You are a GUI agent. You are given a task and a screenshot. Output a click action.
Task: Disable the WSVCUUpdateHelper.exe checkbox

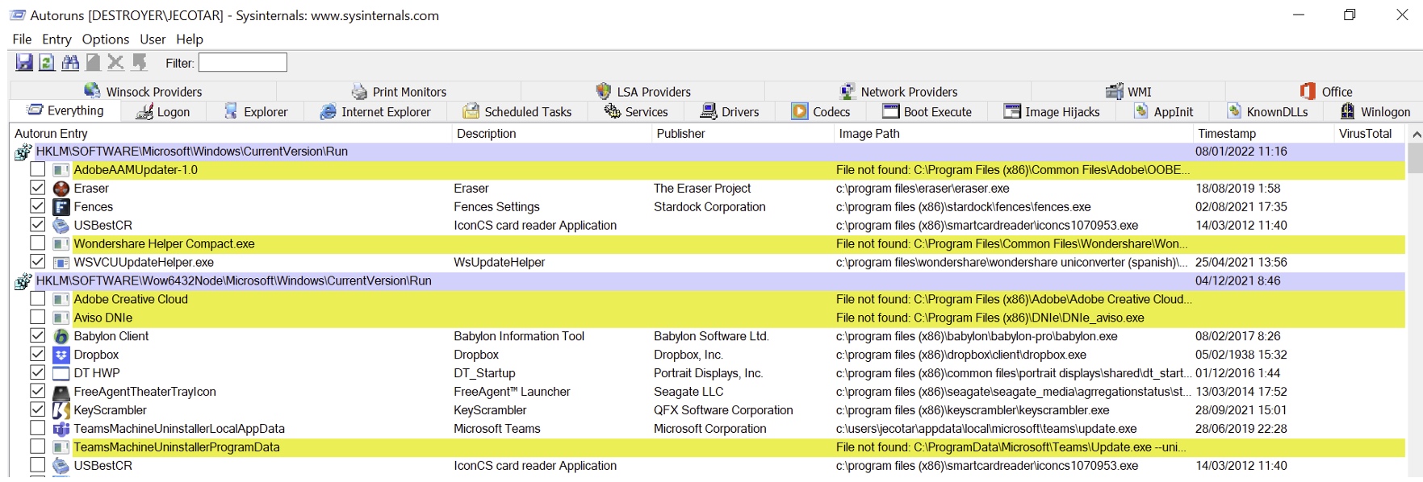(x=37, y=262)
